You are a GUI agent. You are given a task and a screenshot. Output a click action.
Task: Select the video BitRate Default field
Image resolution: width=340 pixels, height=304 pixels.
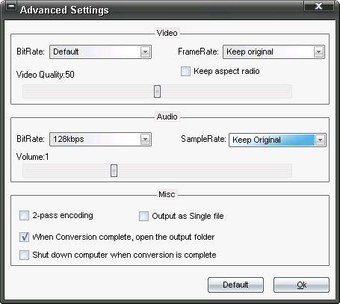(100, 52)
